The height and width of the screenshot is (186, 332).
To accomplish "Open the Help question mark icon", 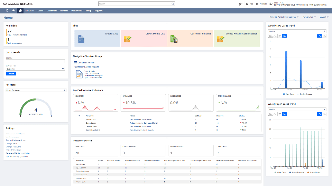I will (247, 4).
